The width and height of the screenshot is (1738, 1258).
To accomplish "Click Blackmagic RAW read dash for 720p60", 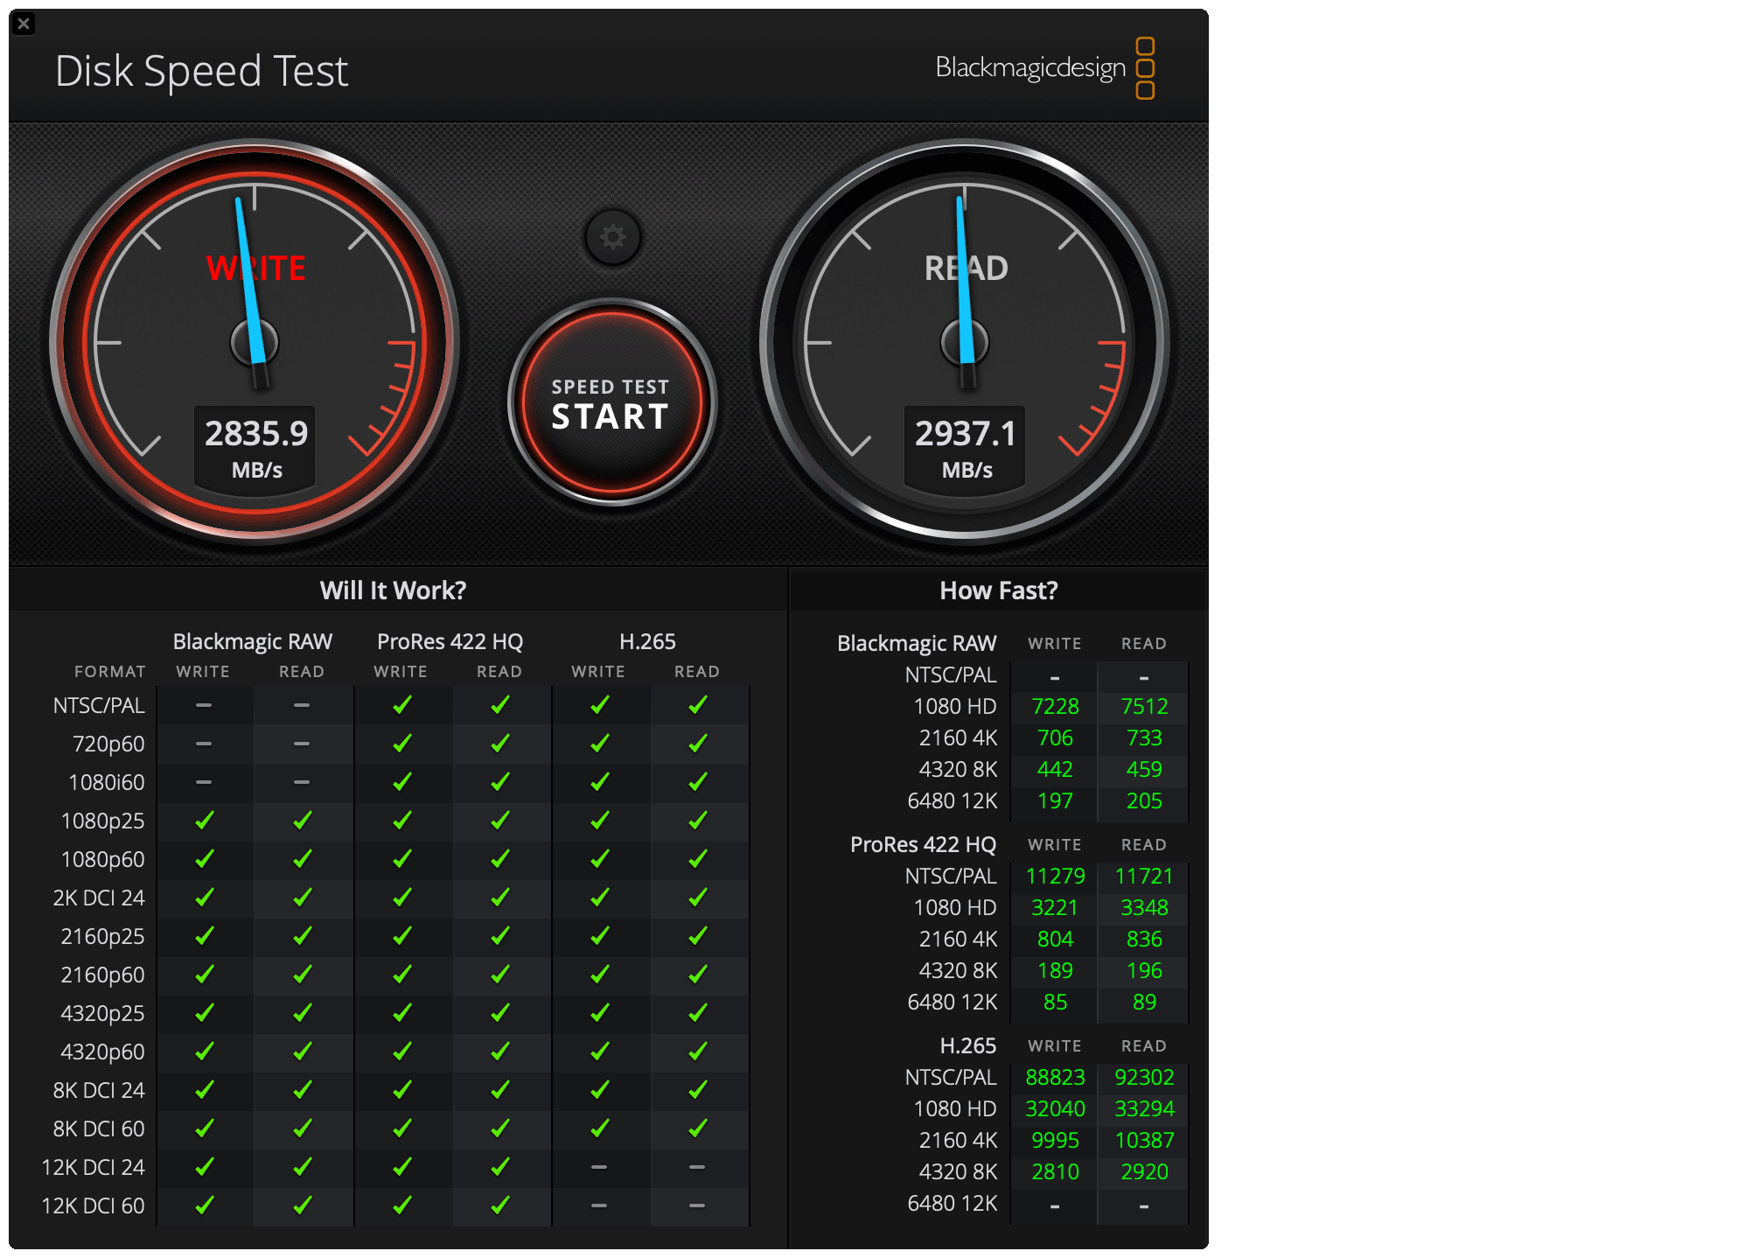I will coord(302,744).
